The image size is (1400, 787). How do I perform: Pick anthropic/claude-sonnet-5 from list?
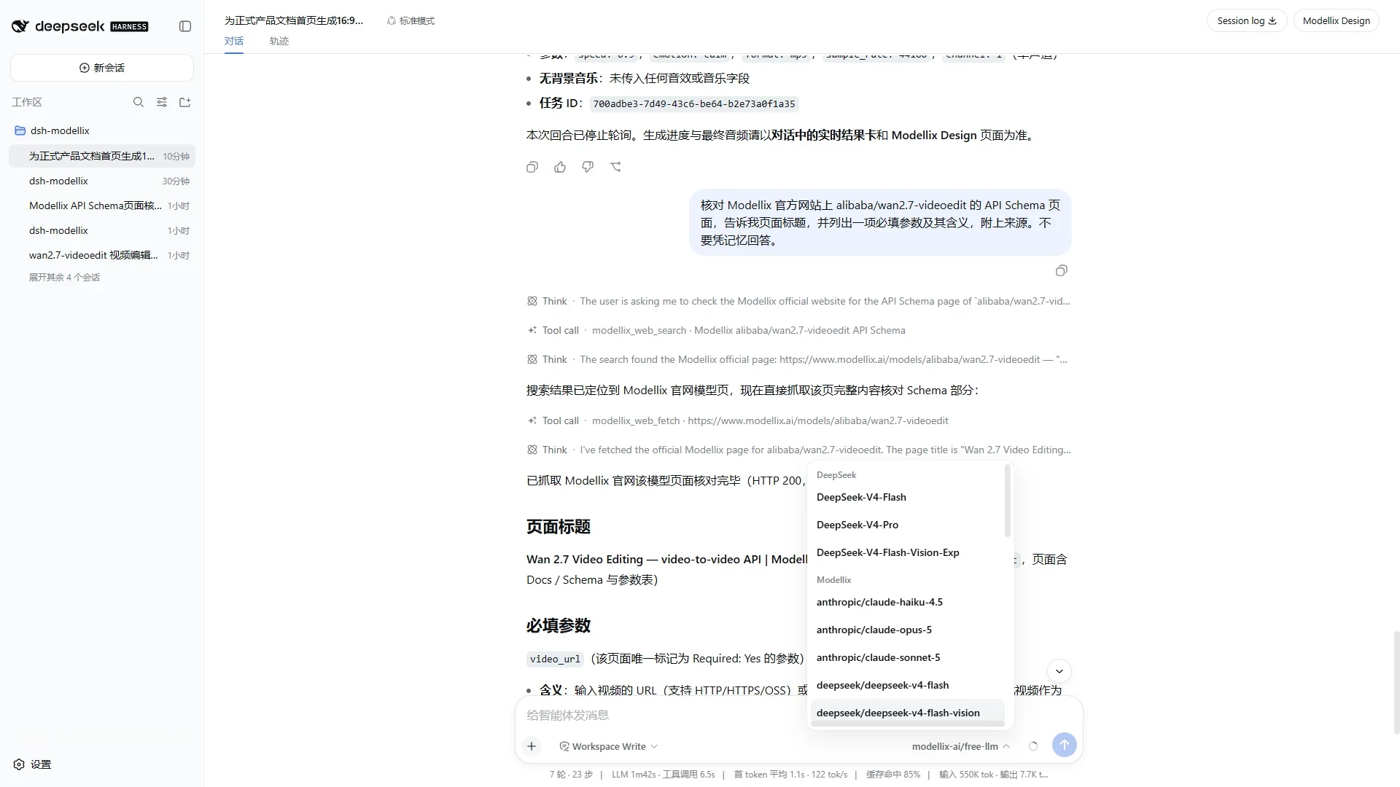906,657
